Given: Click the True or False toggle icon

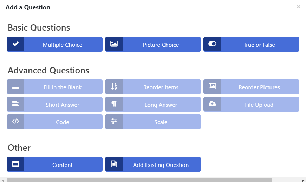Looking at the screenshot, I should click(x=212, y=44).
